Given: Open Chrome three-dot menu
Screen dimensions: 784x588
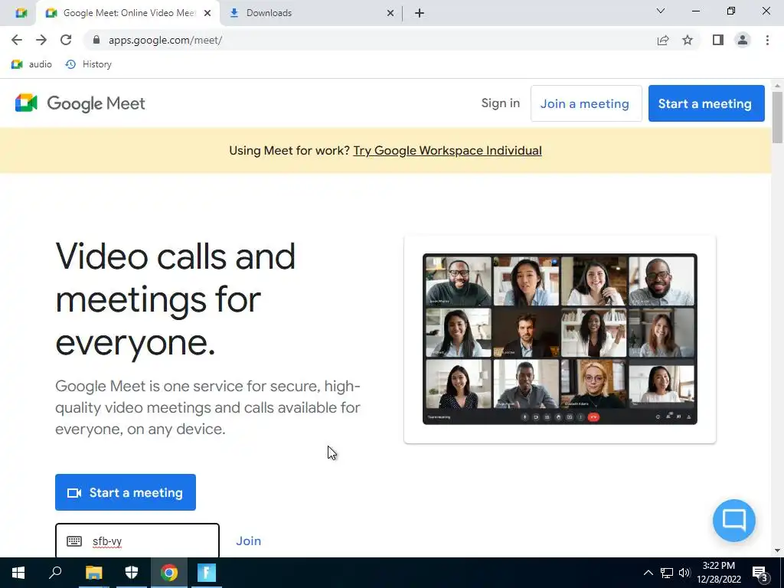Looking at the screenshot, I should (x=767, y=40).
